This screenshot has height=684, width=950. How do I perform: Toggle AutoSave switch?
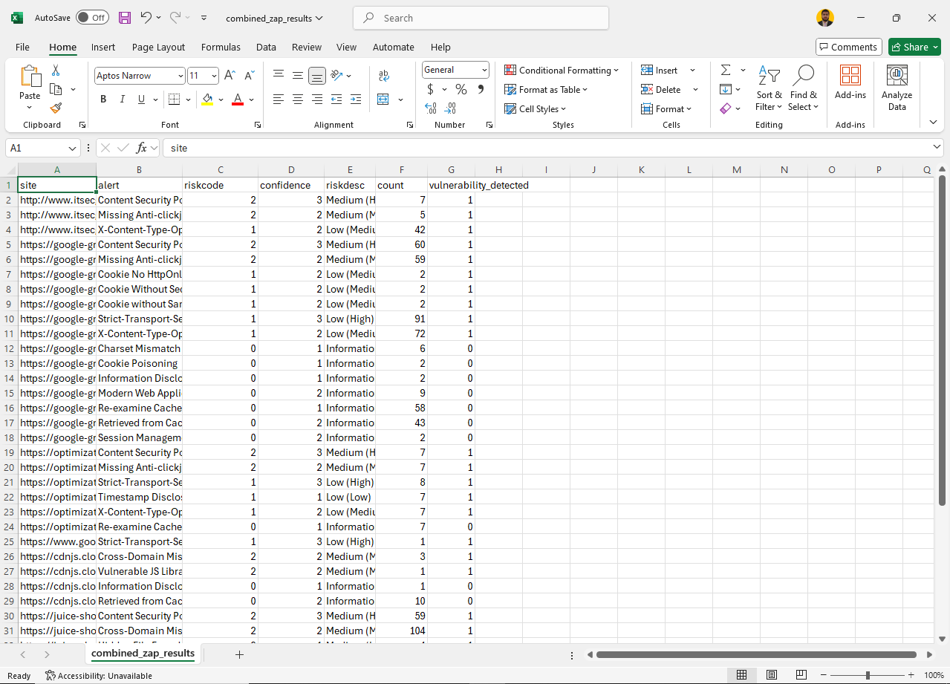click(91, 18)
